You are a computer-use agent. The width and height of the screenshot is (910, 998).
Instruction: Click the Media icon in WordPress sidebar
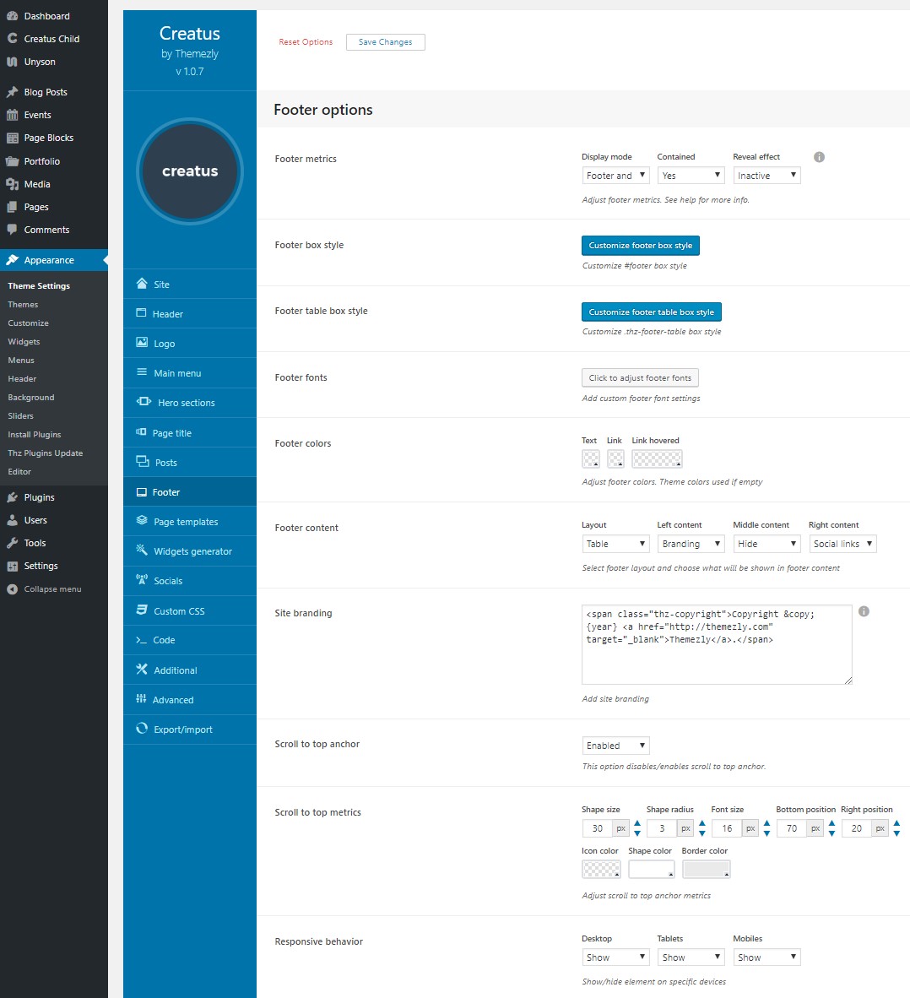point(13,184)
